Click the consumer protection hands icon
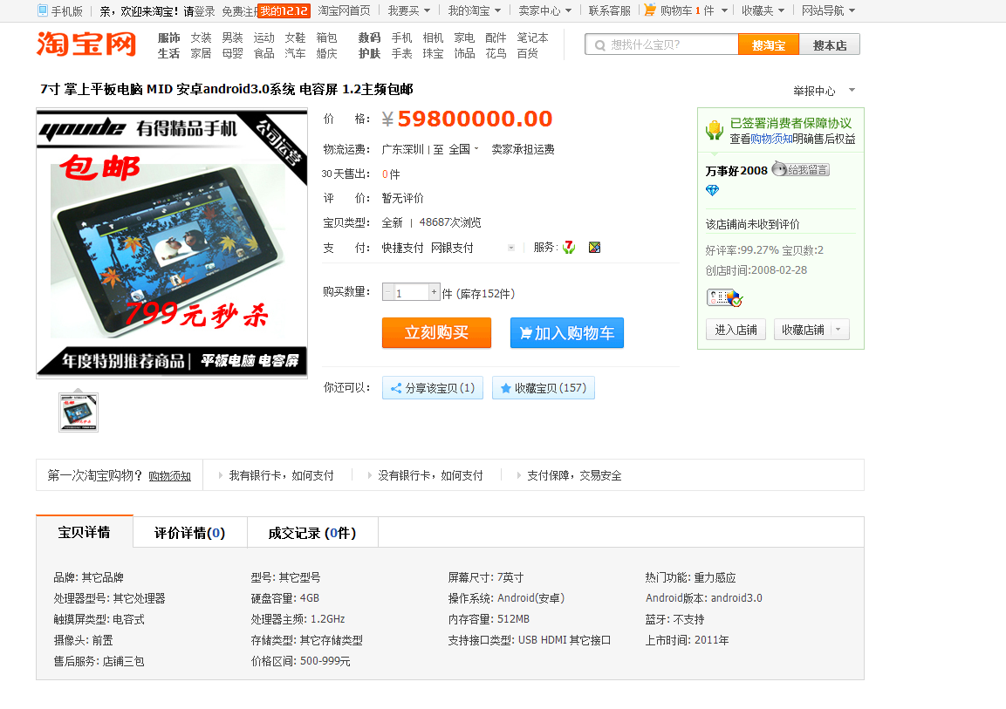Image resolution: width=1006 pixels, height=709 pixels. pyautogui.click(x=715, y=131)
